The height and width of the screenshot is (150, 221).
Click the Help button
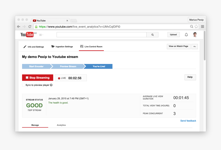click(190, 77)
